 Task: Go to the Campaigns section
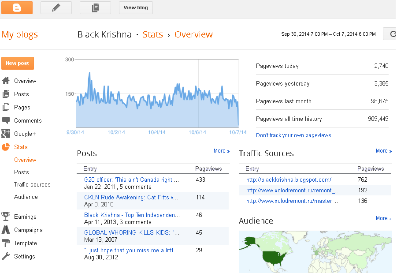(x=28, y=230)
